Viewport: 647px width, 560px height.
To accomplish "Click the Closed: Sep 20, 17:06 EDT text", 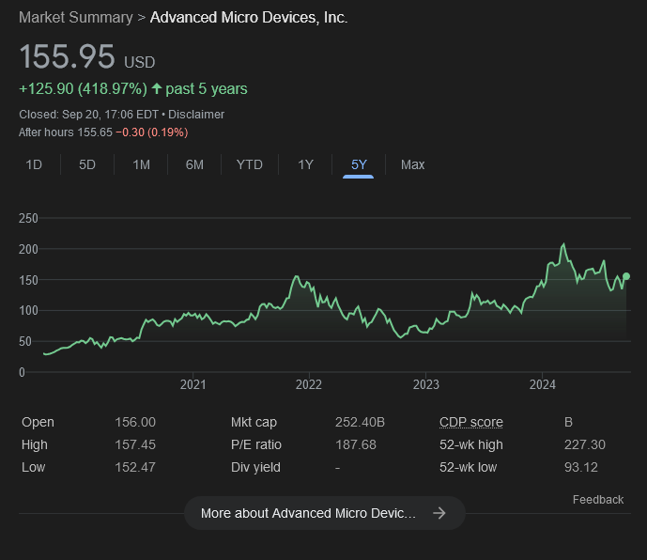I will pos(88,115).
